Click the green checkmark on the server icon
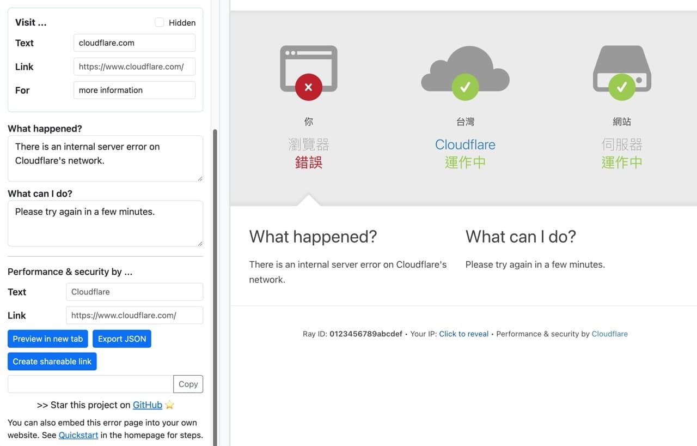 pyautogui.click(x=621, y=87)
